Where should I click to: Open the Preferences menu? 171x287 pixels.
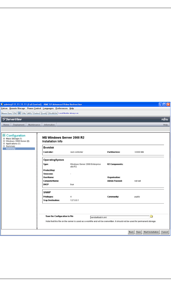62,109
